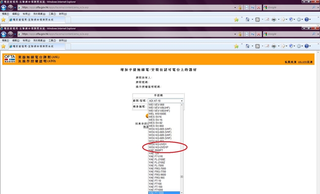Open the ADI AT-18 model dropdown
The width and height of the screenshot is (320, 194).
165,101
